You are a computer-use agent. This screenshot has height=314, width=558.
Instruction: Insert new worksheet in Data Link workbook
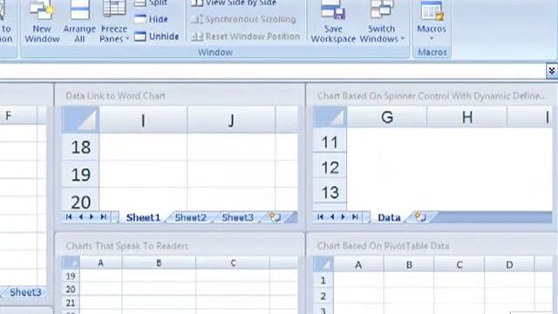[x=275, y=217]
